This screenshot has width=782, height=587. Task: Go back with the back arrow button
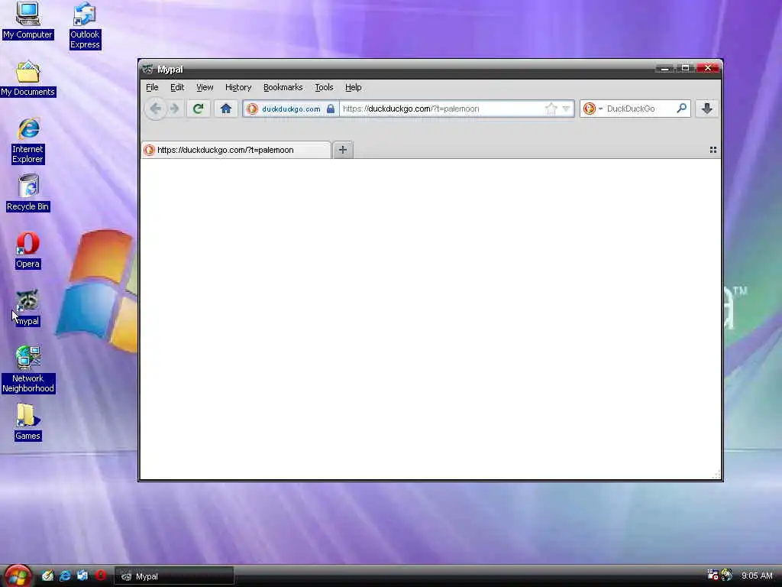(156, 109)
